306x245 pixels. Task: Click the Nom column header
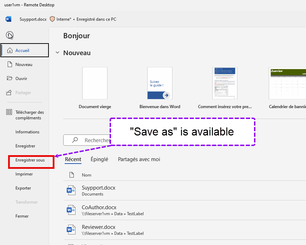pos(86,175)
